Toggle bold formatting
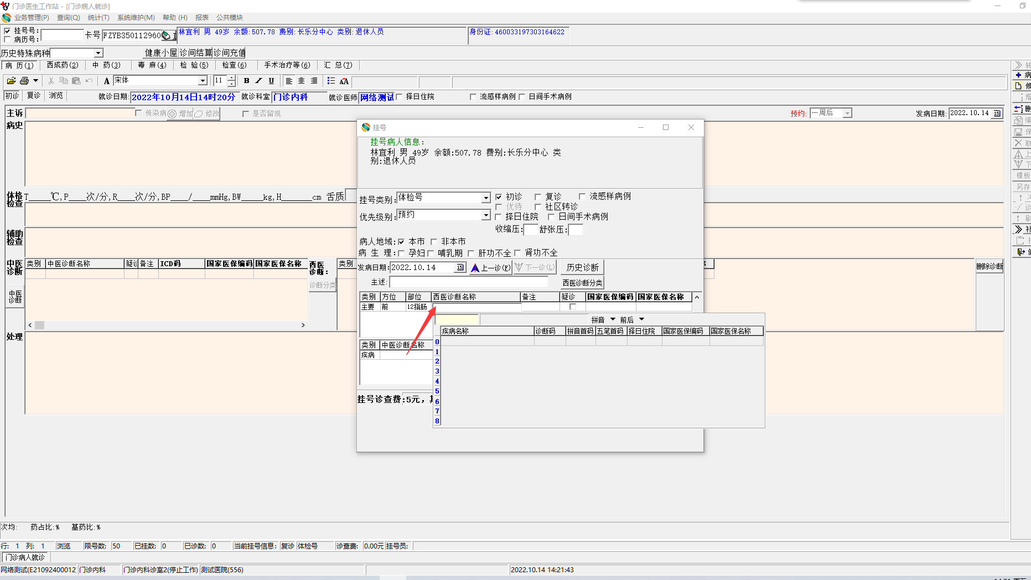 246,81
